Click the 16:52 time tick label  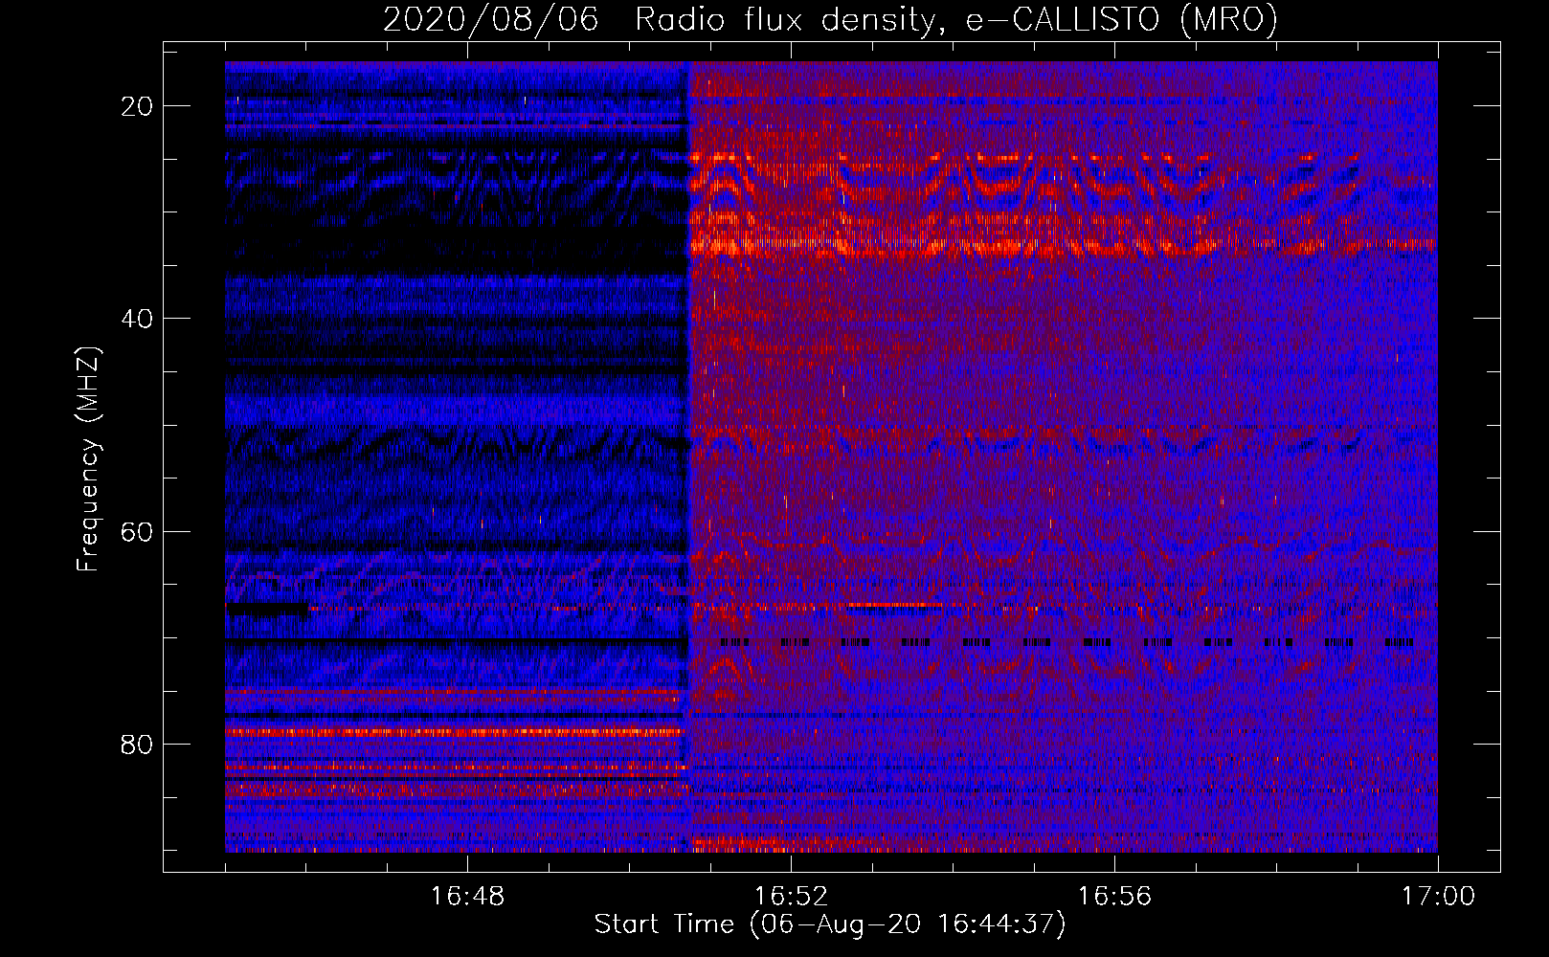(791, 897)
